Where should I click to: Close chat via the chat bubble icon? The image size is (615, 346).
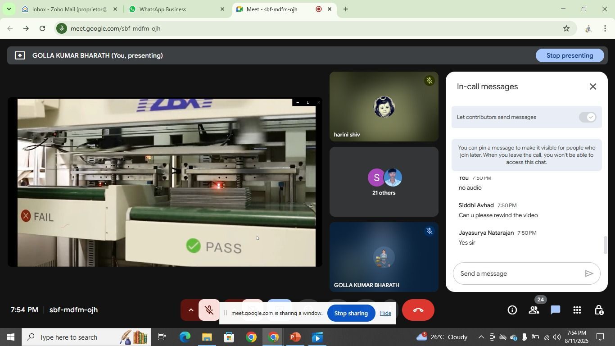555,310
